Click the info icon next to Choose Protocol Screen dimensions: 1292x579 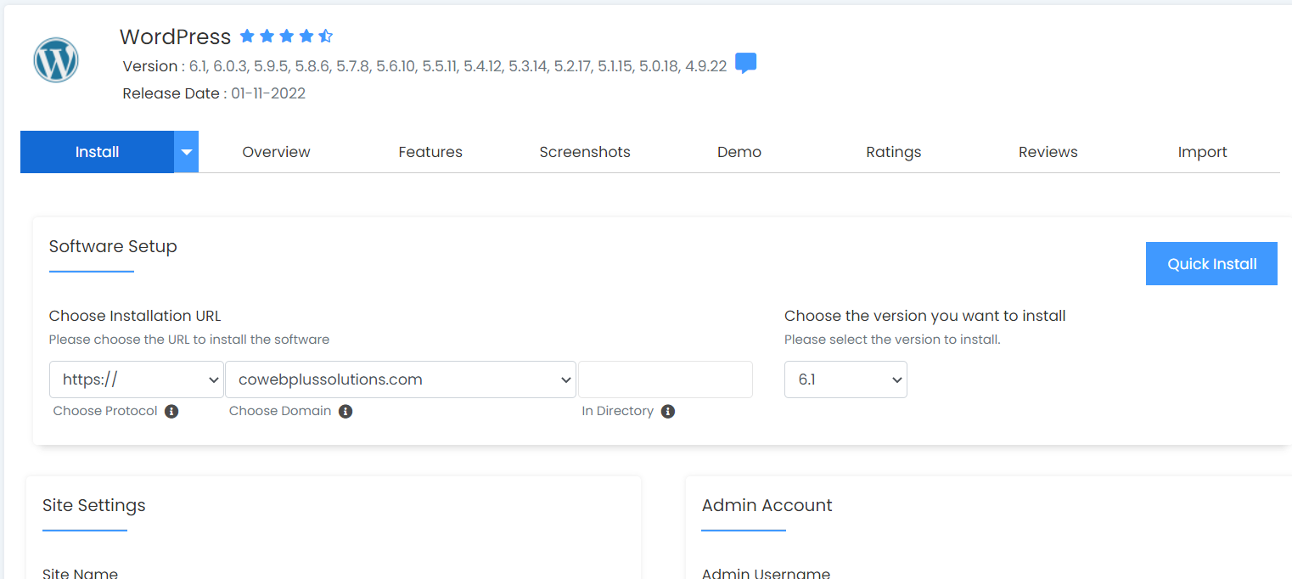coord(171,412)
